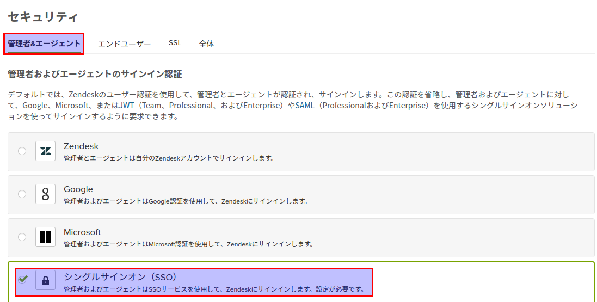Click the セキュリティ page heading
597x302 pixels.
(43, 17)
